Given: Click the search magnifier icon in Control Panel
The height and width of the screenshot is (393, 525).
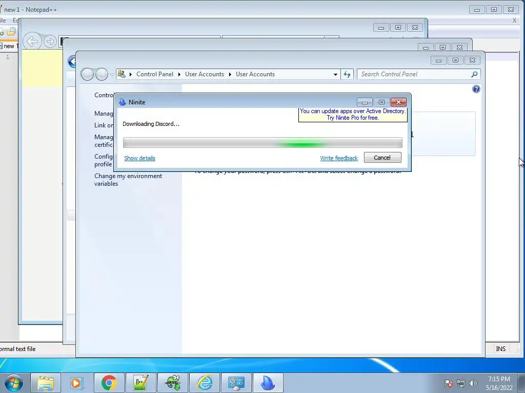Looking at the screenshot, I should coord(474,74).
